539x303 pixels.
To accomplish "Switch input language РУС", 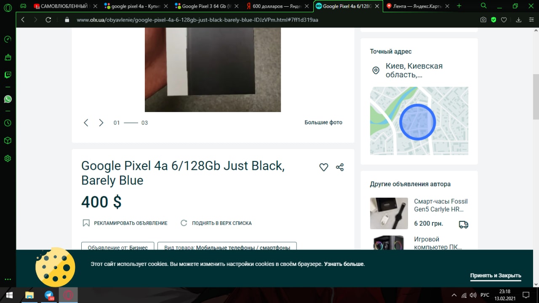I will (485, 295).
